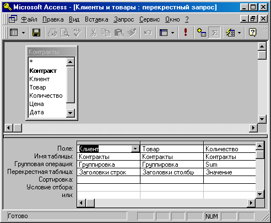Screen dimensions: 271x223
Task: Click the Товар field cell
Action: coord(172,149)
